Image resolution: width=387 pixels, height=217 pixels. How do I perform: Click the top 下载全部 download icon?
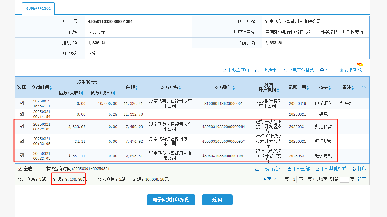click(x=257, y=70)
